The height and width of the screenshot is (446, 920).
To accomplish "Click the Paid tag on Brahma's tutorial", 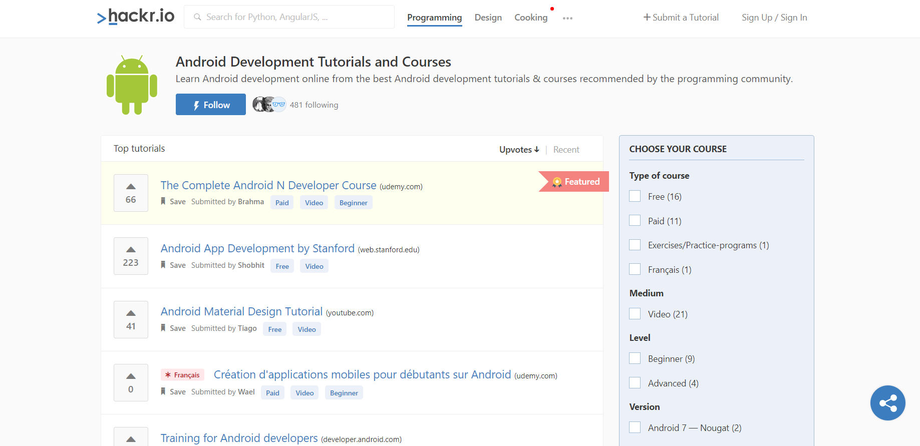I will click(x=282, y=203).
